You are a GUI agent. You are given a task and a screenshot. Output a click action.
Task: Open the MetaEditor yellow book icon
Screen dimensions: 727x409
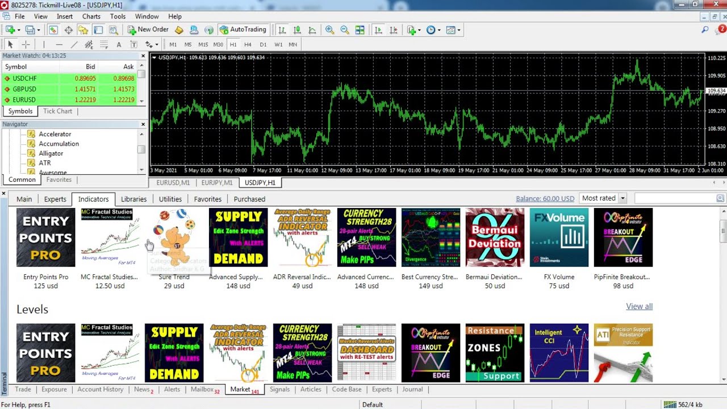179,30
